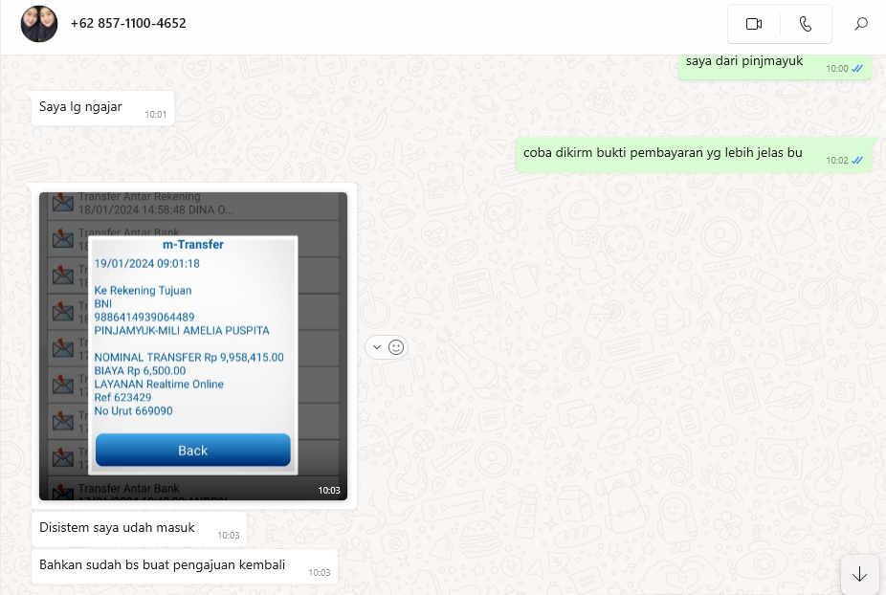
Task: Click the Back button in receipt image
Action: [192, 451]
